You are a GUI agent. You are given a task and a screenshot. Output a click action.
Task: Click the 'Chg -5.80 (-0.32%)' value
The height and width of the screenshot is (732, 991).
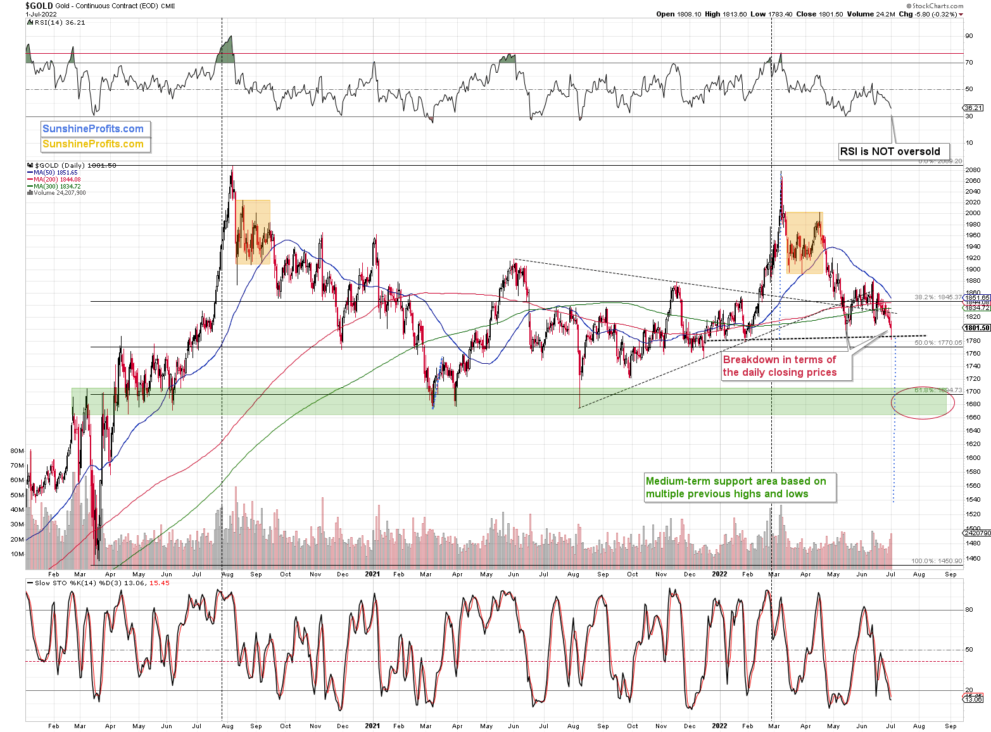point(928,14)
